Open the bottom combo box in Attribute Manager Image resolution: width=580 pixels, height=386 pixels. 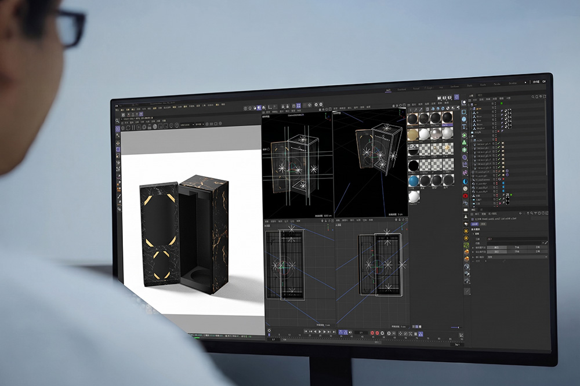517,257
